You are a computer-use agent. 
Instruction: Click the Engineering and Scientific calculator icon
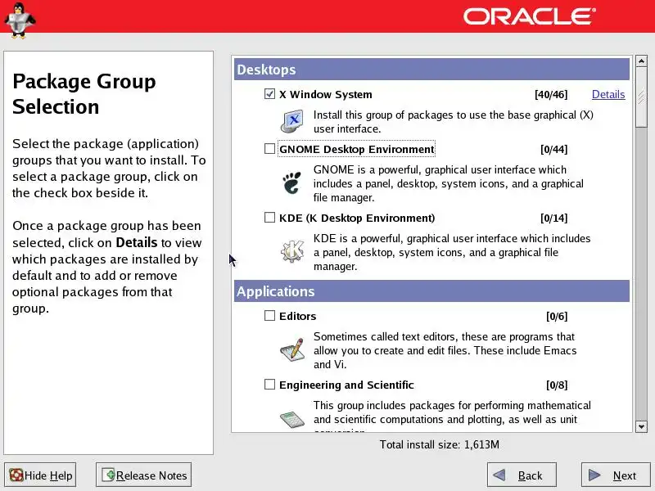pyautogui.click(x=292, y=419)
